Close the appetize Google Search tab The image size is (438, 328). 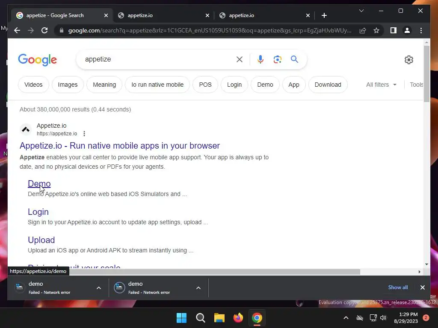click(106, 15)
